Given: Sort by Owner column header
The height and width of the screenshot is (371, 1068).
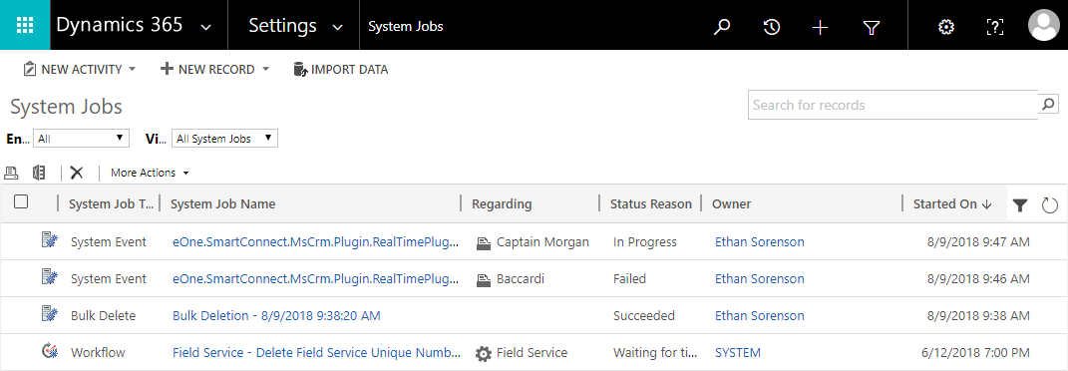Looking at the screenshot, I should tap(732, 204).
